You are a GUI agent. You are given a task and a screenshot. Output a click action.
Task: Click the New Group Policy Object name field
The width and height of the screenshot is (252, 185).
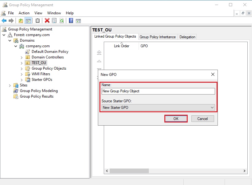pos(158,91)
